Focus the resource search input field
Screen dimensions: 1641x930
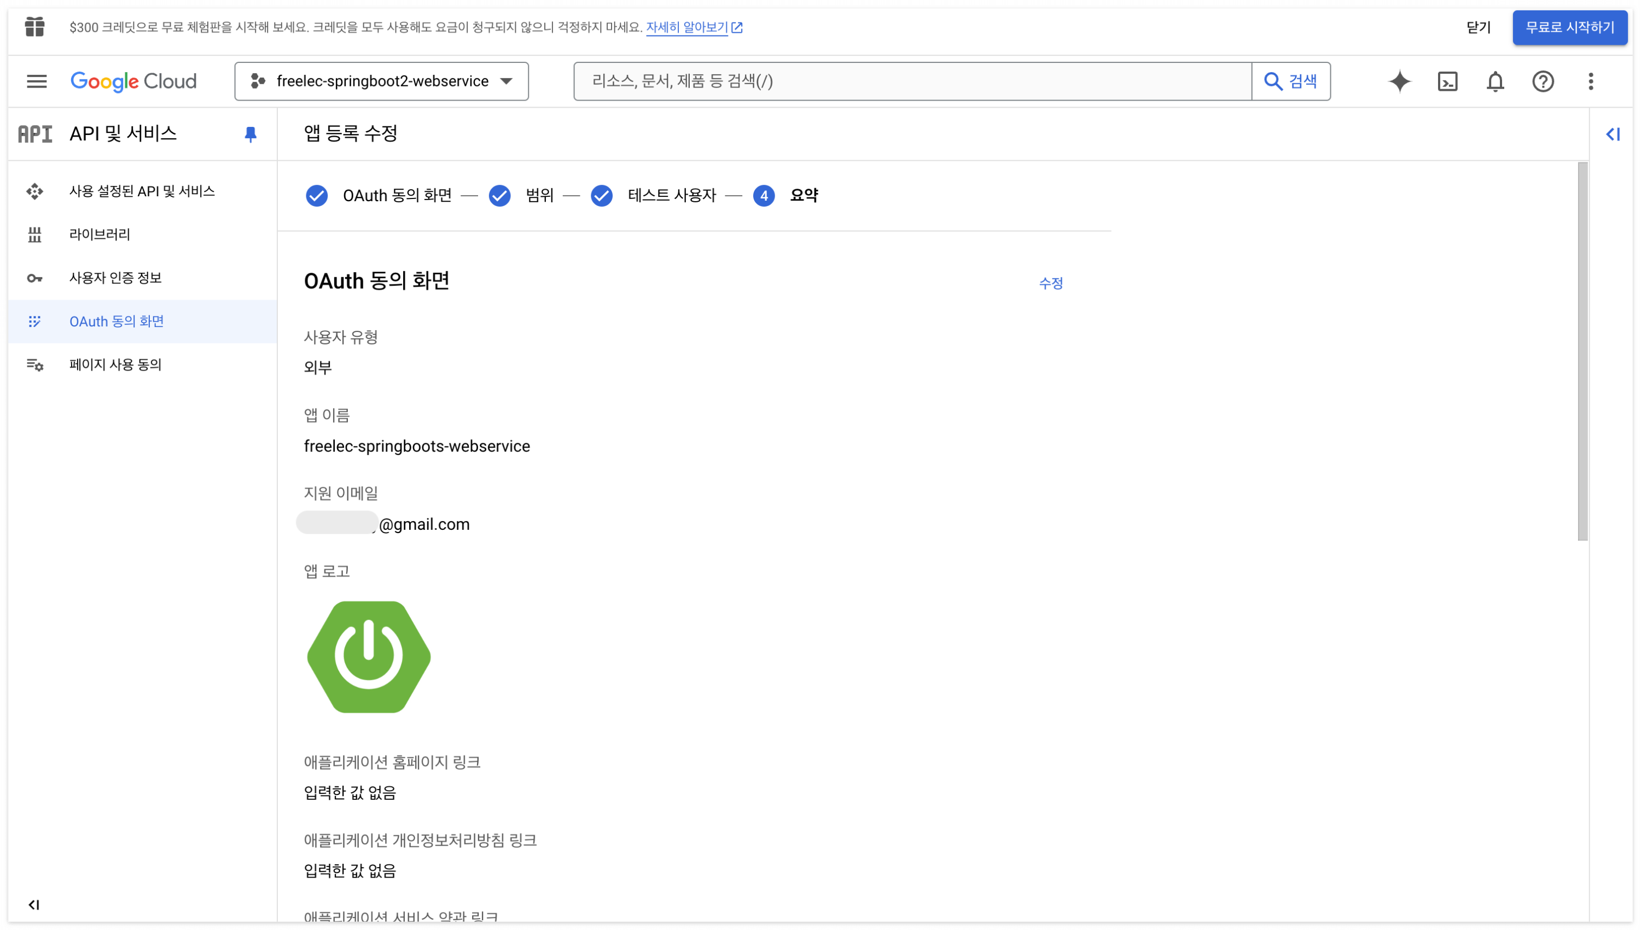912,81
